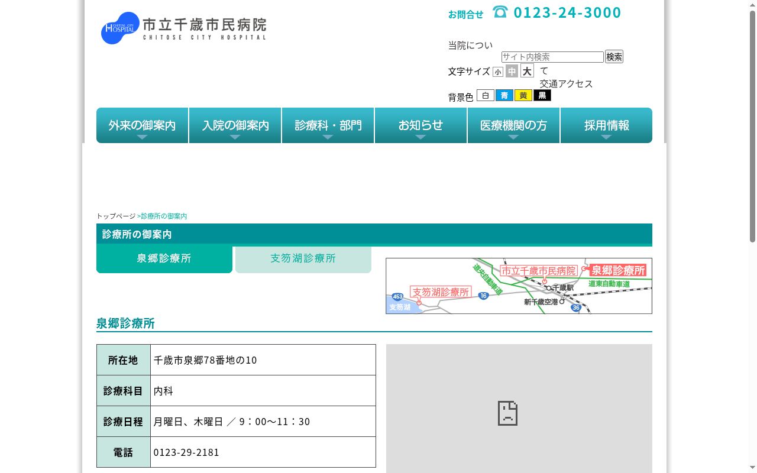Click the 所在地 table header
Image resolution: width=757 pixels, height=473 pixels.
[123, 360]
